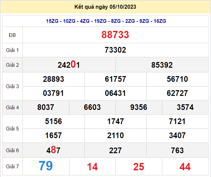Select the blue Giải 7 number 79

coord(46,166)
